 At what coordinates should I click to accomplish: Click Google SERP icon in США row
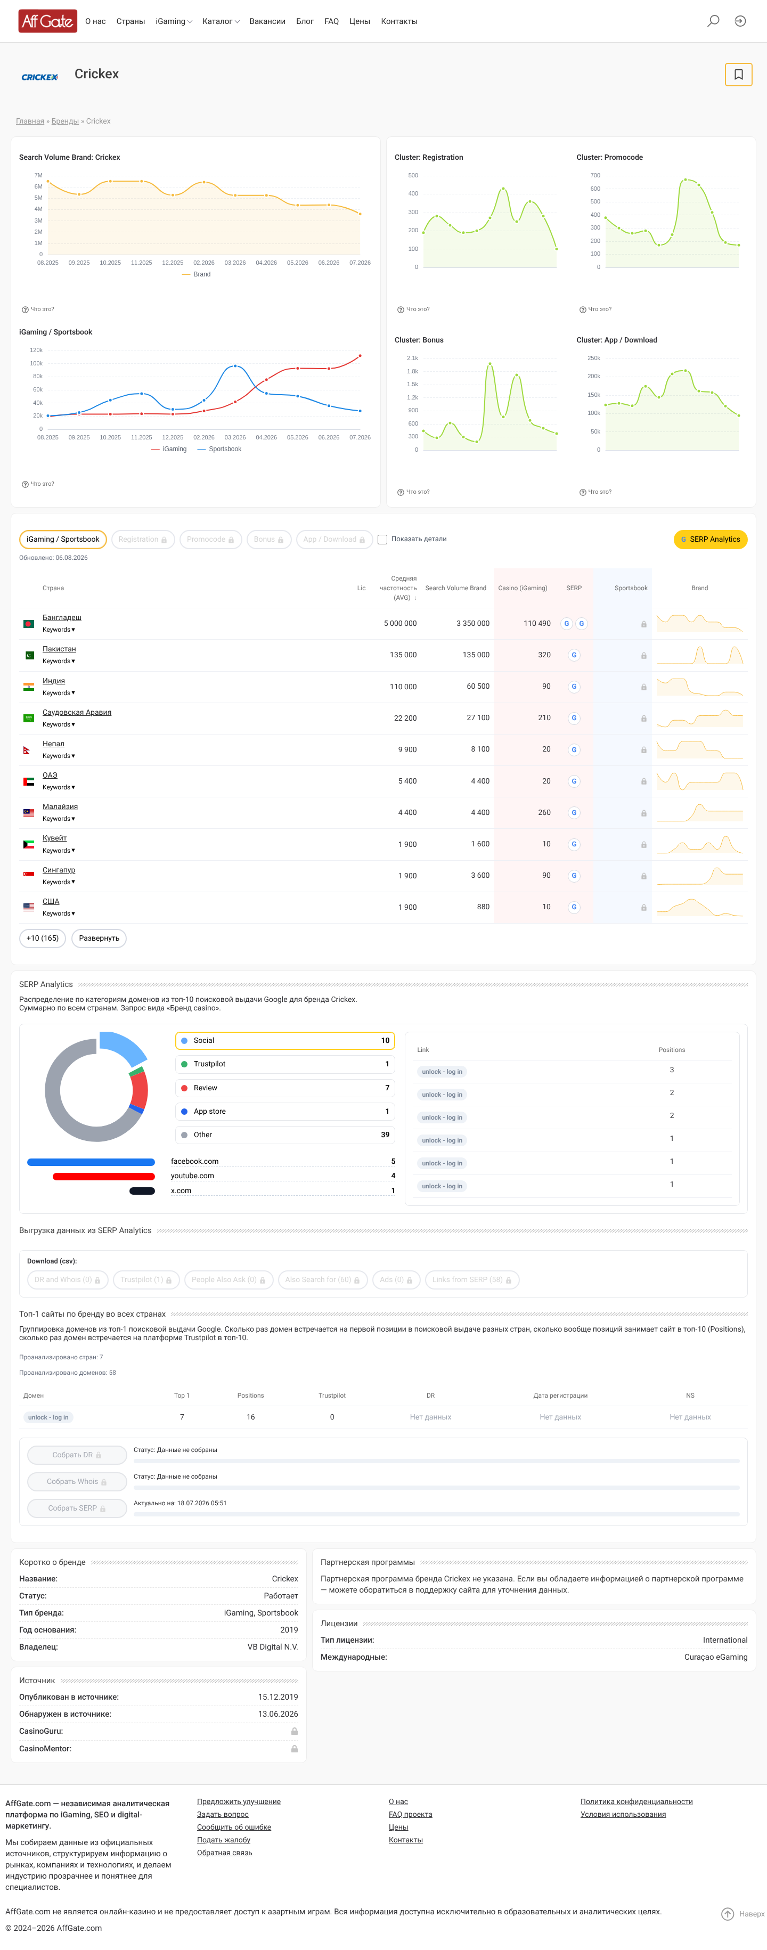tap(574, 907)
